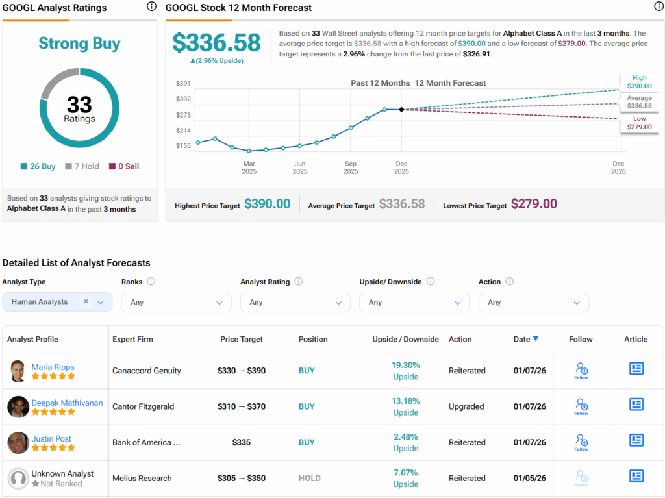
Task: Click info icon next to Ranks filter
Action: [x=151, y=282]
